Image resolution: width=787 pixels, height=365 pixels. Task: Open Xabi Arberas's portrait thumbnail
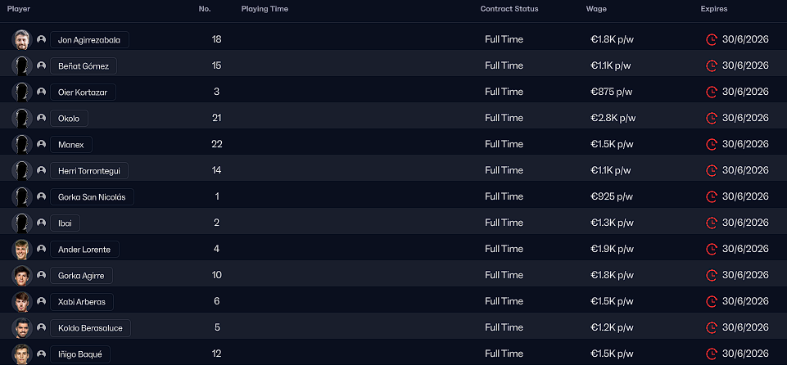pos(21,301)
